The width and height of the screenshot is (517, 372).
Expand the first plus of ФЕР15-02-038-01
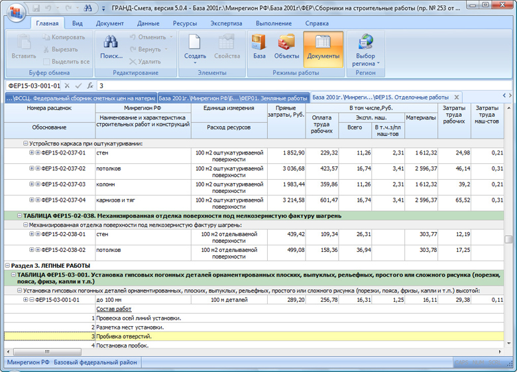[32, 234]
